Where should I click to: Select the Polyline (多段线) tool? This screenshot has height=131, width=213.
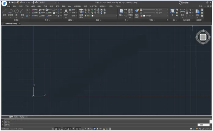coord(10,12)
